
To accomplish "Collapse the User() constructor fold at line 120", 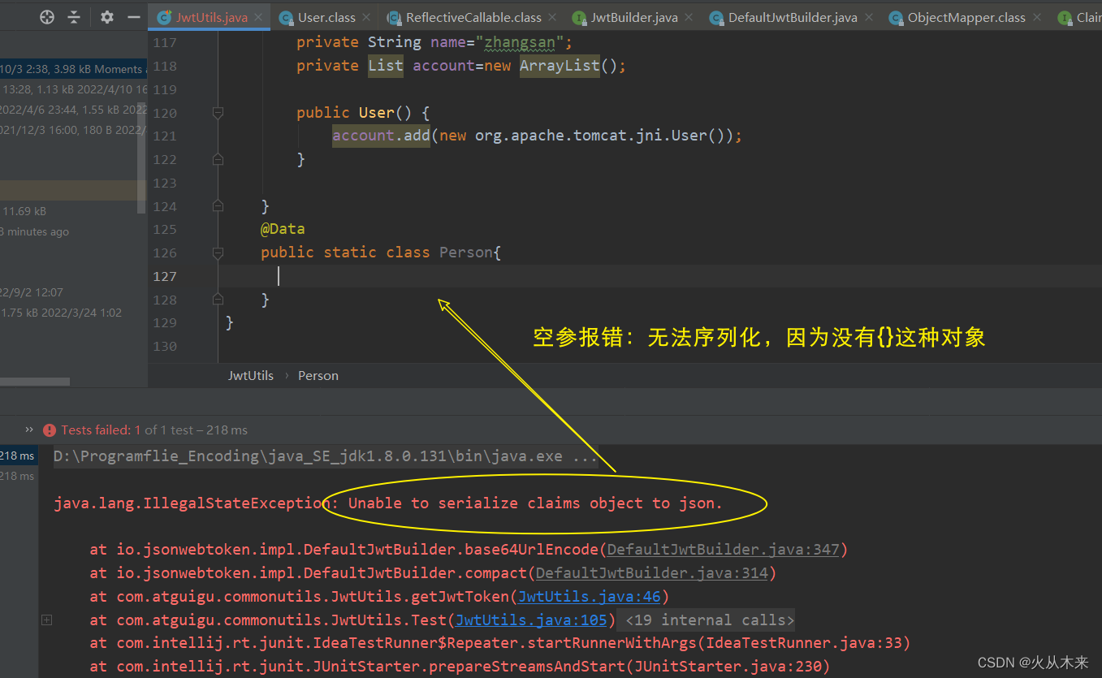I will click(218, 114).
